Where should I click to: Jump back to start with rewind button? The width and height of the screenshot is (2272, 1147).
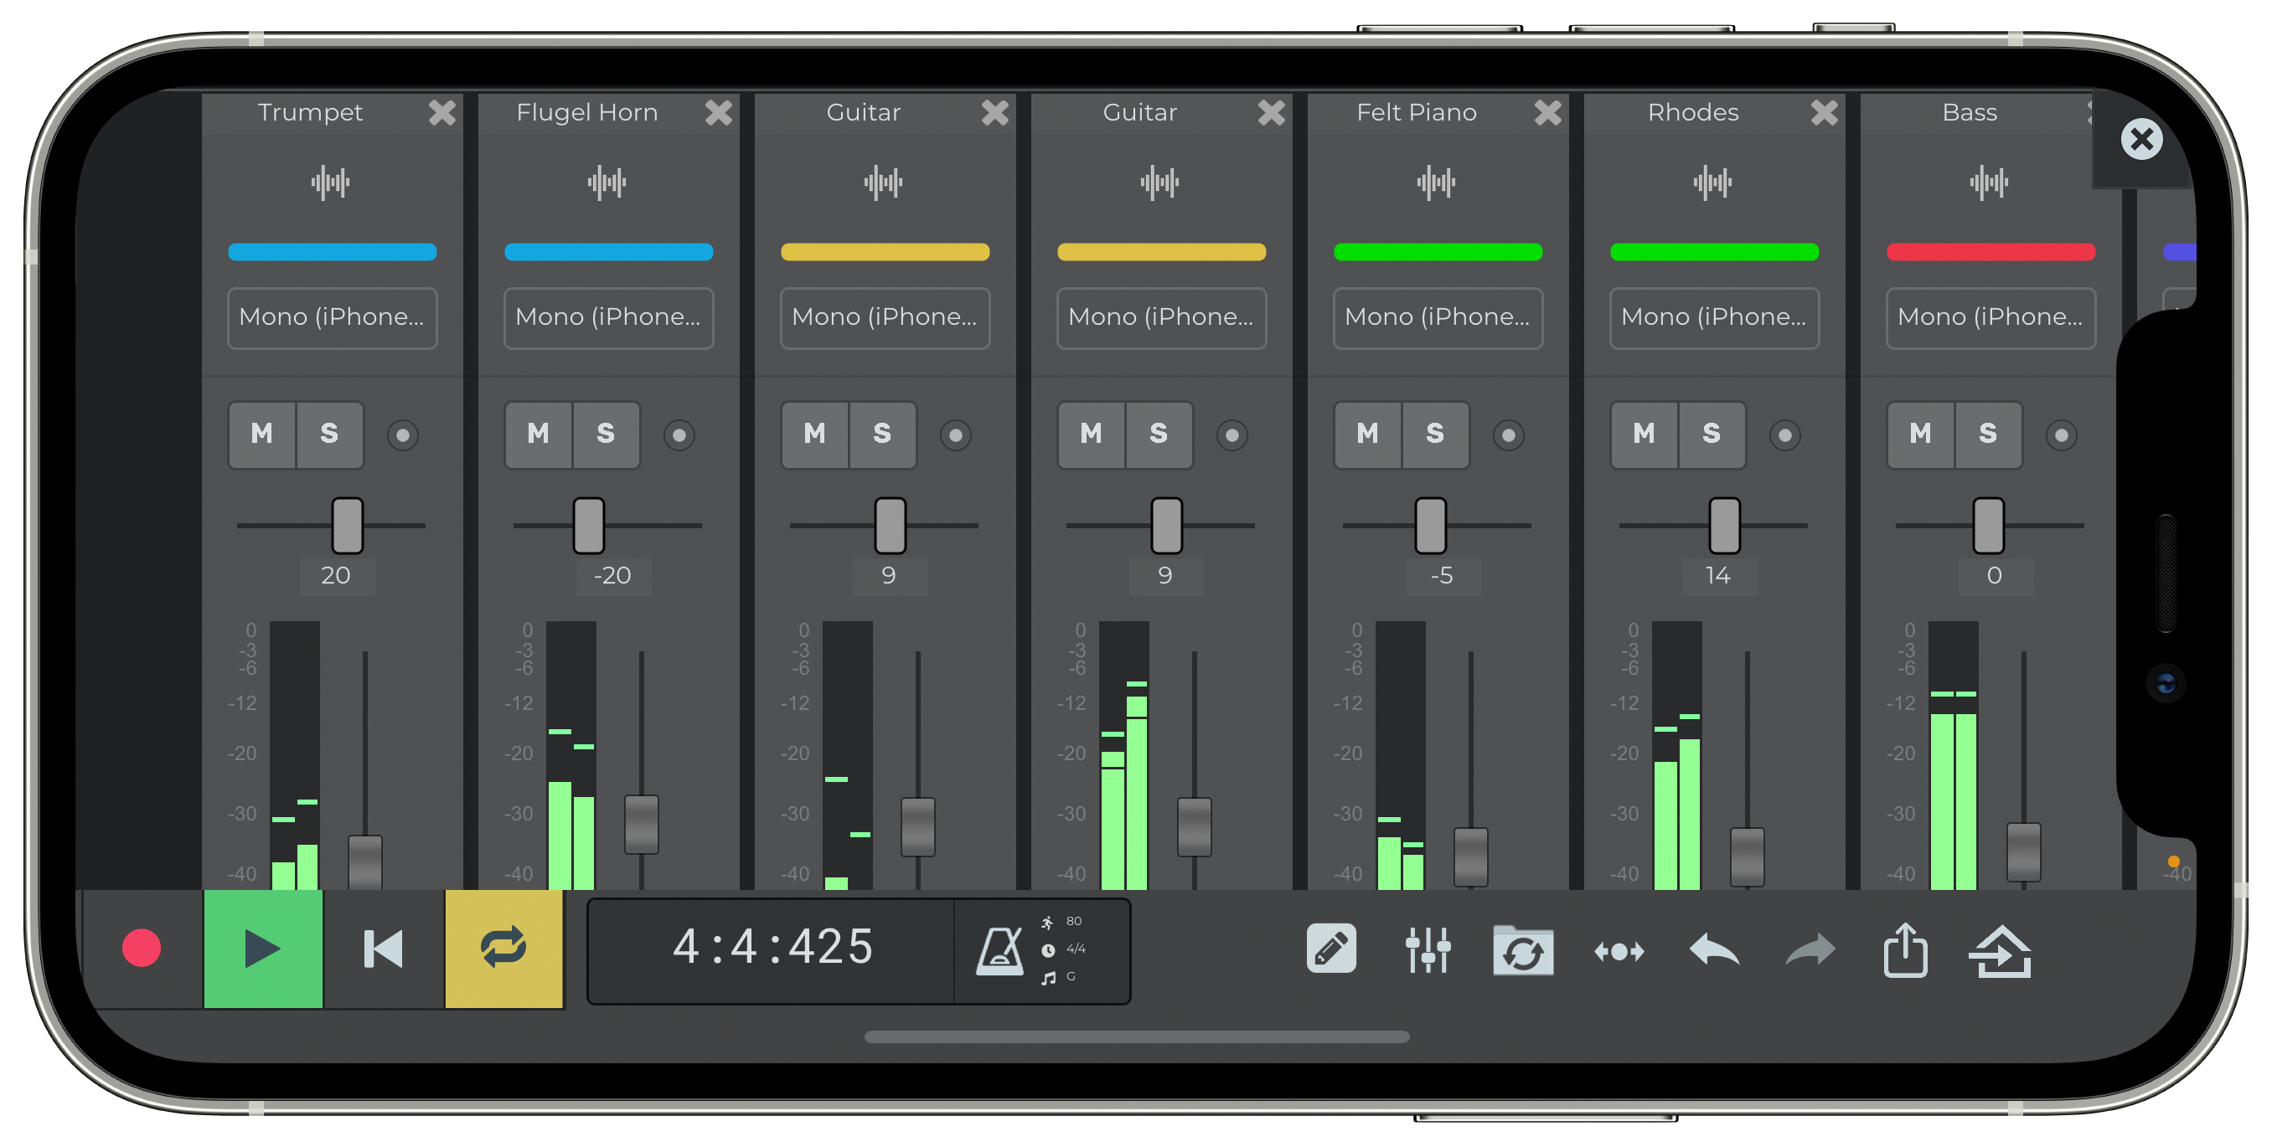[x=384, y=949]
